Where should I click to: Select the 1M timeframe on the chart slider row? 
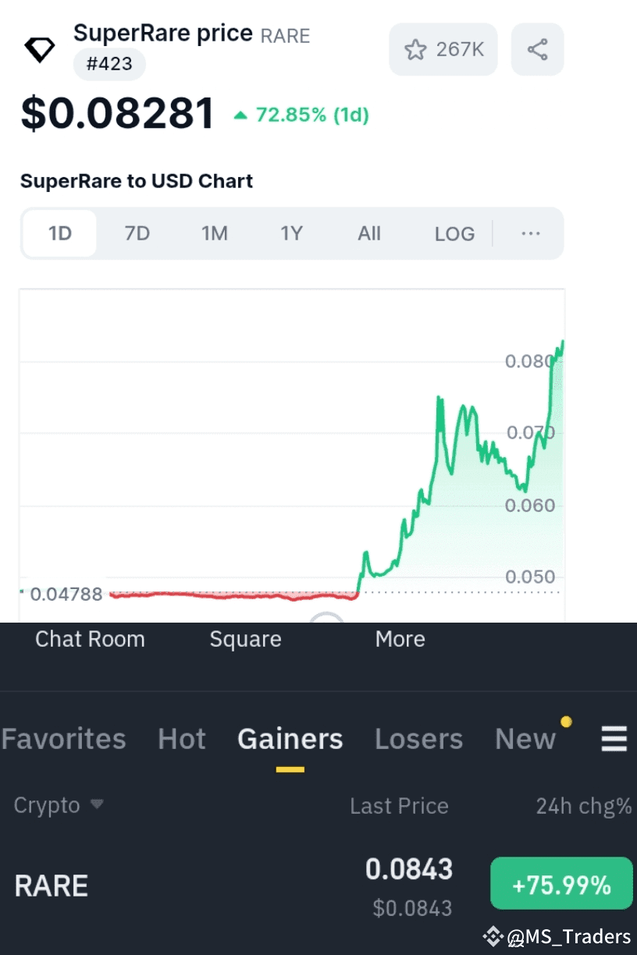pyautogui.click(x=215, y=233)
